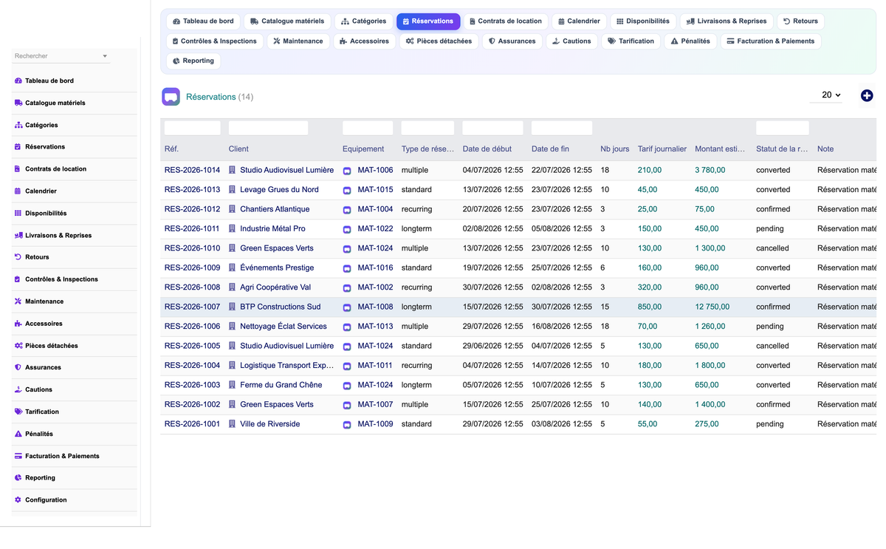Click the Pièces détachées gears icon in the sidebar
886x549 pixels.
click(18, 346)
